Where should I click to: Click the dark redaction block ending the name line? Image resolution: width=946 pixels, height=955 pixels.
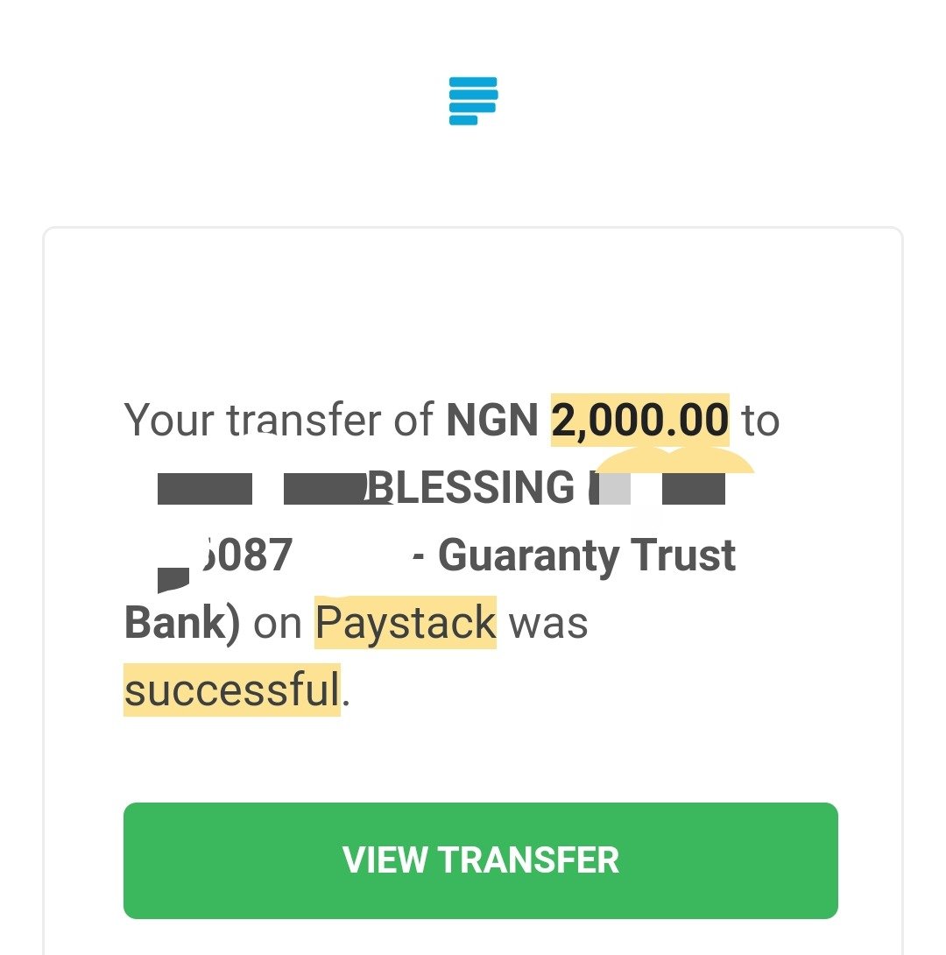(694, 489)
